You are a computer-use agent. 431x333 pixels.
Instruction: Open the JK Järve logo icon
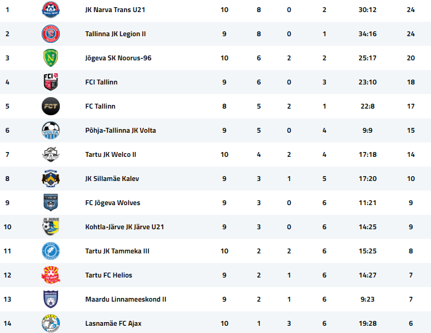point(51,227)
